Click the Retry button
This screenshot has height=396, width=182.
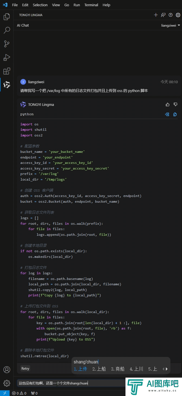pos(25,368)
